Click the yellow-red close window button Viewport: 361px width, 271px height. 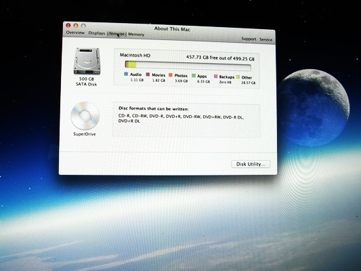(68, 25)
